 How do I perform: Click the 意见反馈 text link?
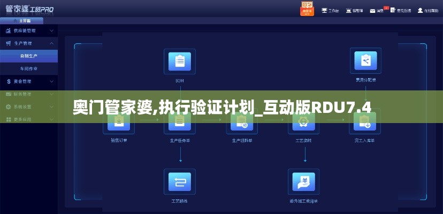[x=404, y=11]
